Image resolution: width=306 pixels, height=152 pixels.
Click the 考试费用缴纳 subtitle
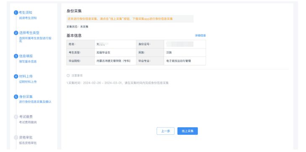coord(28,122)
